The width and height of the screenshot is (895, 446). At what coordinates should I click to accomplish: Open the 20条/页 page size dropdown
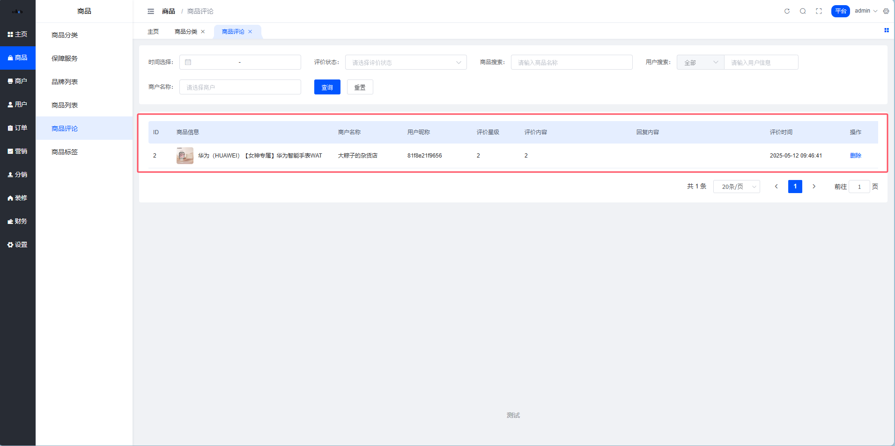(x=736, y=187)
